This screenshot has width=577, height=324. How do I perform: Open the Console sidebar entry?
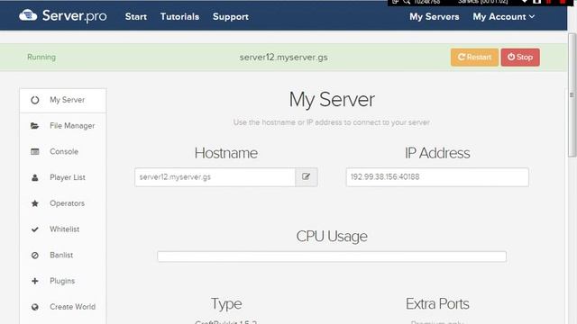coord(63,152)
